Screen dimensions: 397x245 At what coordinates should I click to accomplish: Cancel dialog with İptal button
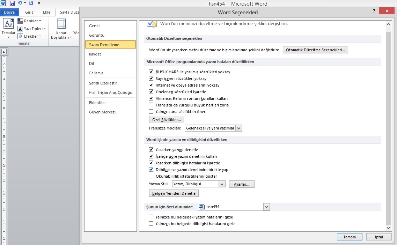(379, 237)
